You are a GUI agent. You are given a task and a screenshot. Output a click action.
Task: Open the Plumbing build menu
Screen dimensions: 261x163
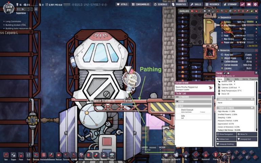click(36, 156)
